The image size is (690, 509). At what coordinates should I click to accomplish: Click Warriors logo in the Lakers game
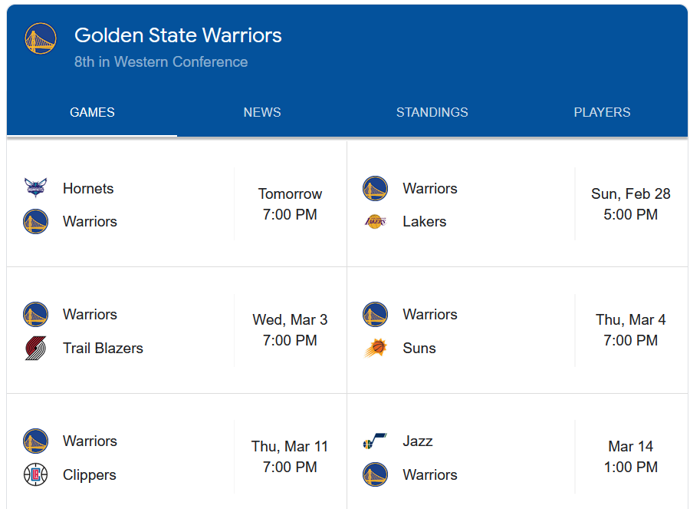tap(375, 188)
